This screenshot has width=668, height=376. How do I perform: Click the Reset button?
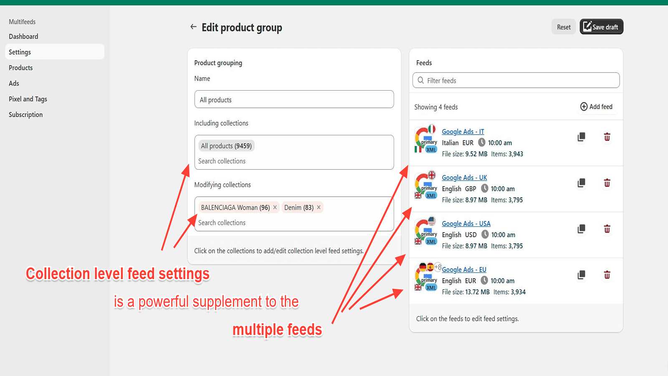point(563,27)
